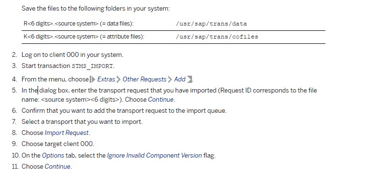The image size is (371, 187).
Task: Click the Import Request text in step 8
Action: pyautogui.click(x=67, y=133)
